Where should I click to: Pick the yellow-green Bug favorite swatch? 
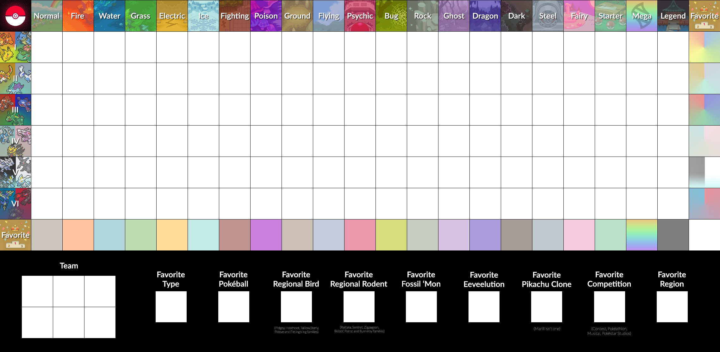391,235
